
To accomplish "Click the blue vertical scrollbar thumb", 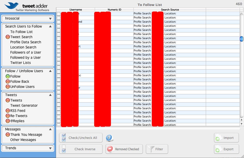I will pos(241,39).
